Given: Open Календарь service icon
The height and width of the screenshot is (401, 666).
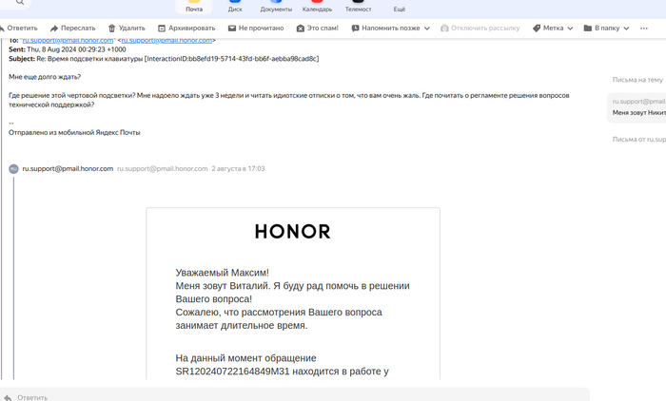Looking at the screenshot, I should 317,6.
